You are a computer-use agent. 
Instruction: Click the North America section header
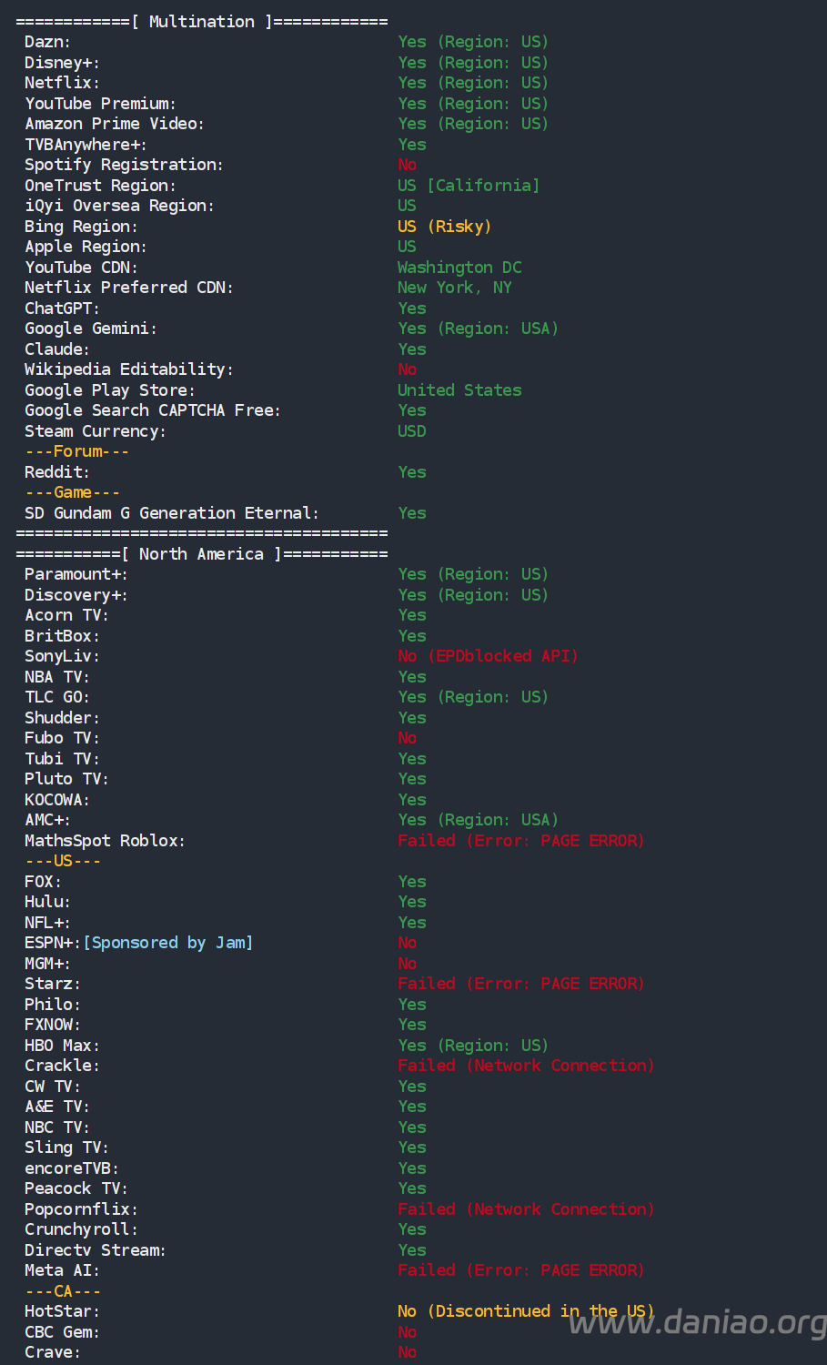(201, 554)
